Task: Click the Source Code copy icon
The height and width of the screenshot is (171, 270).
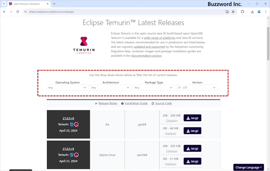Action: pyautogui.click(x=153, y=104)
